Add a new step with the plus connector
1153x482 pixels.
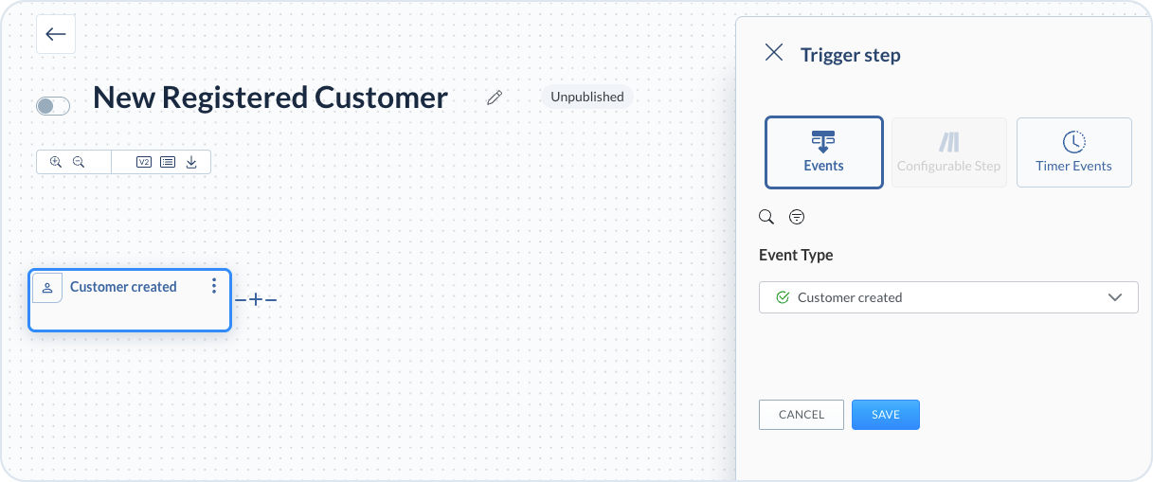pyautogui.click(x=256, y=300)
